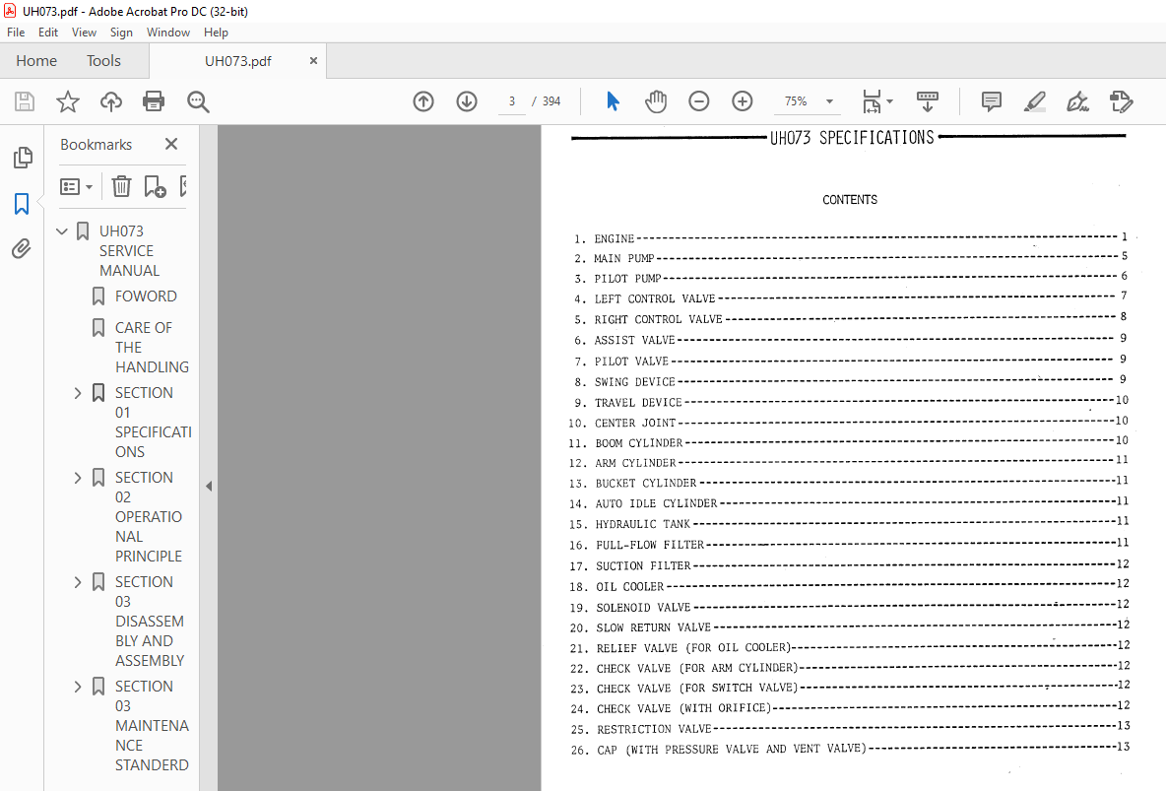Expand SECTION 03 MAINTENANCE STANDERD bookmark
Screen dimensions: 1166x791
78,687
